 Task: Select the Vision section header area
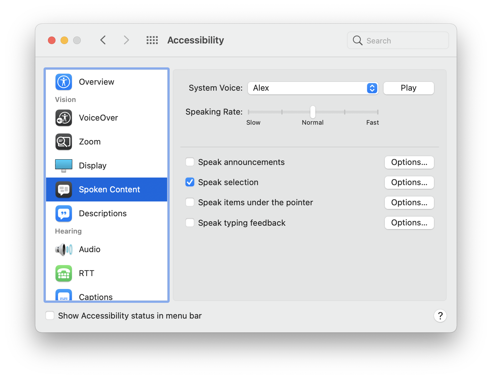pos(65,99)
